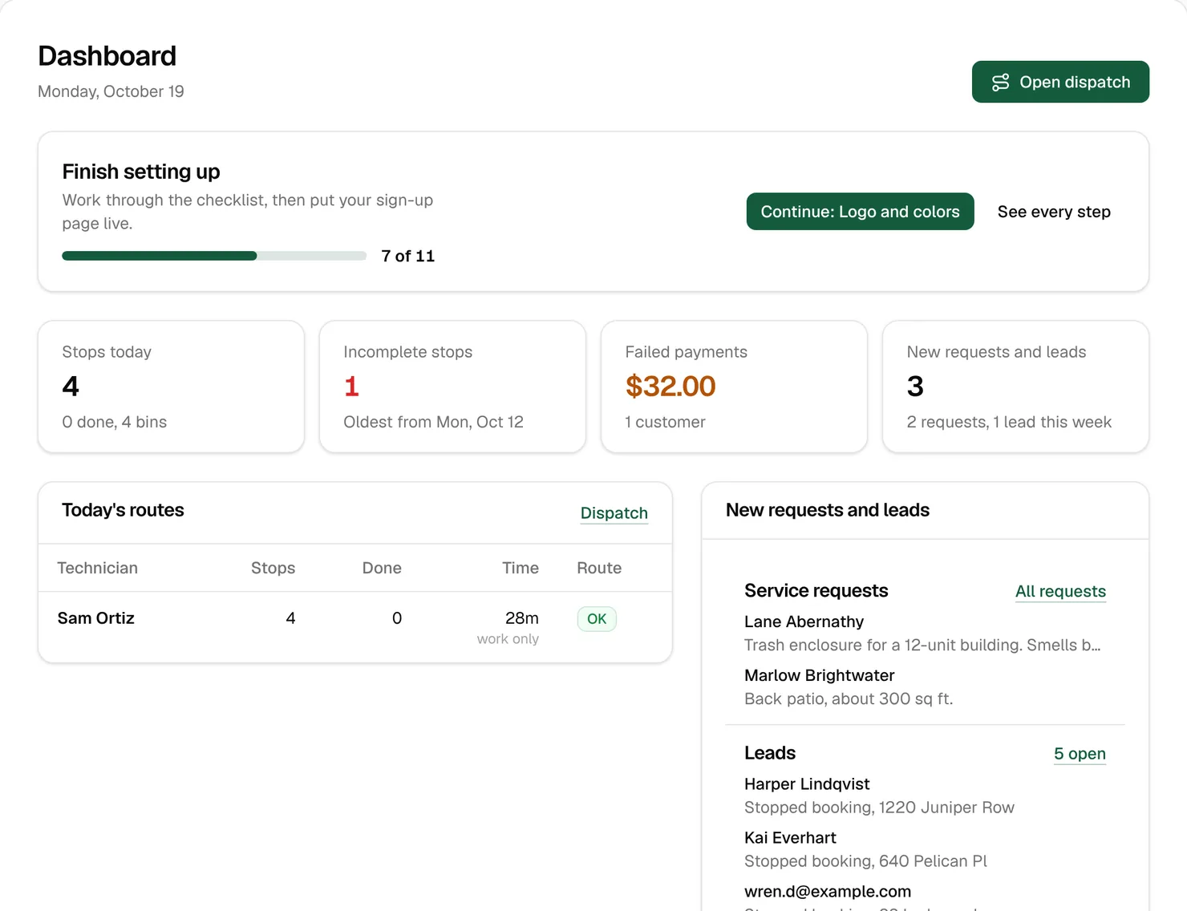Click the Done column header
Screen dimensions: 1187x911
[x=382, y=568]
